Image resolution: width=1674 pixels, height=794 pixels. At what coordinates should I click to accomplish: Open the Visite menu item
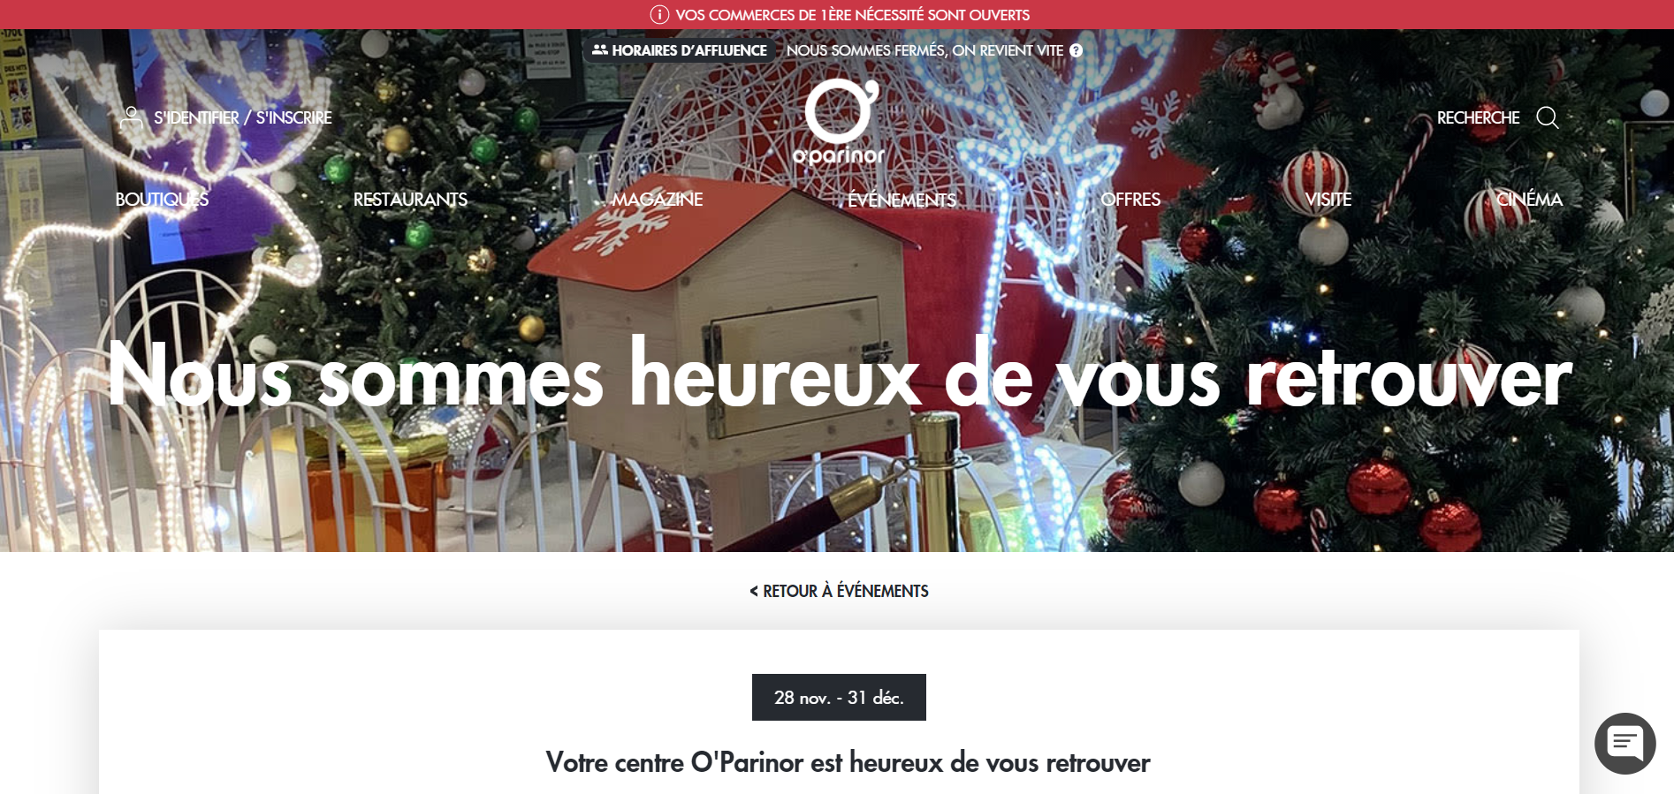click(1328, 200)
